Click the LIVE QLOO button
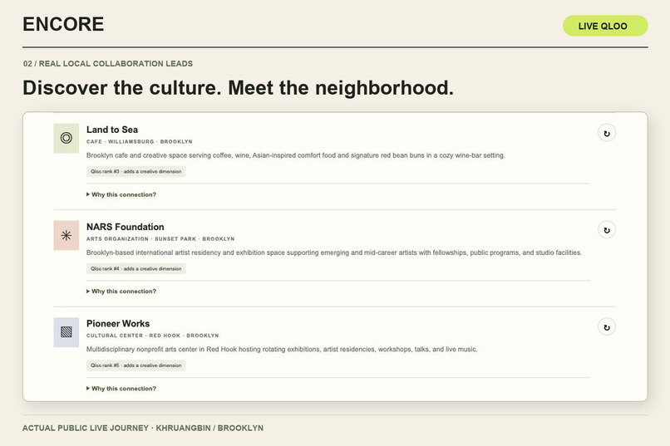This screenshot has width=670, height=446. [x=605, y=26]
